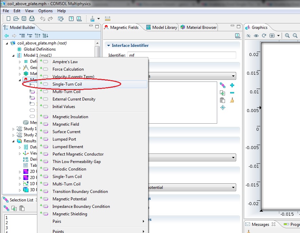Toggle the eye Show Objects icon in Graphics
The width and height of the screenshot is (300, 233).
[256, 36]
